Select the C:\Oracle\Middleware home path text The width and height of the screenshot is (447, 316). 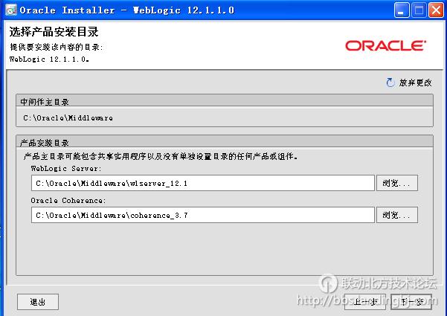68,117
